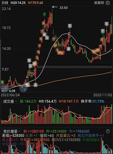Image resolution: width=113 pixels, height=154 pixels.
Task: Click price axis label 18.72
Action: coord(6,28)
